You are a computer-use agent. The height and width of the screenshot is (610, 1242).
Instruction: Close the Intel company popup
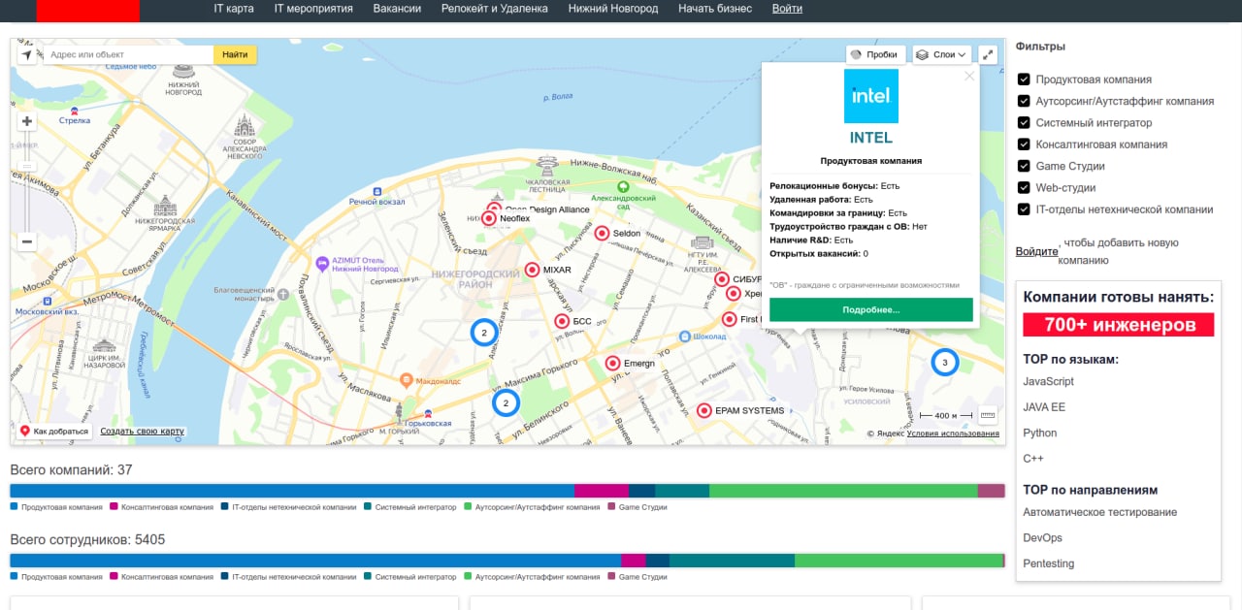coord(969,76)
